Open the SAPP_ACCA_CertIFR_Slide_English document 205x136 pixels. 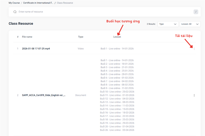pos(44,95)
